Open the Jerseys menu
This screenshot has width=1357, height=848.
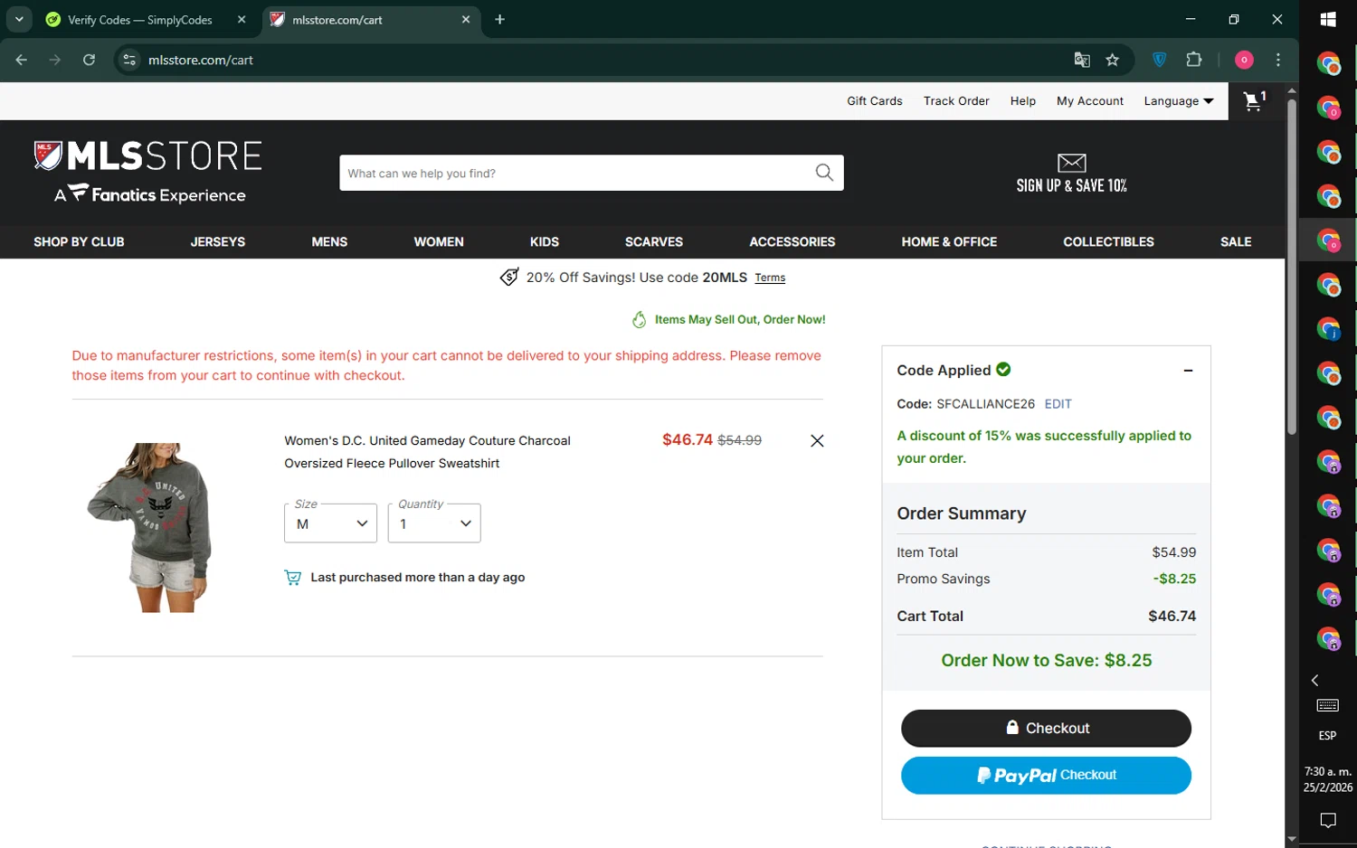coord(218,242)
